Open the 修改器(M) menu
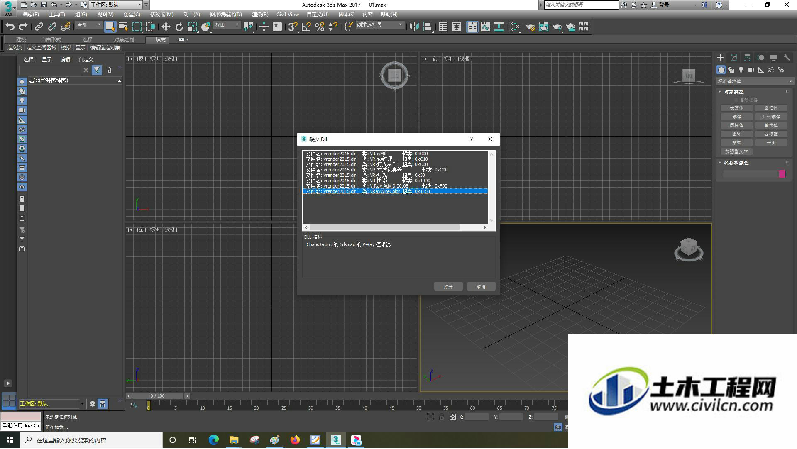 tap(162, 15)
